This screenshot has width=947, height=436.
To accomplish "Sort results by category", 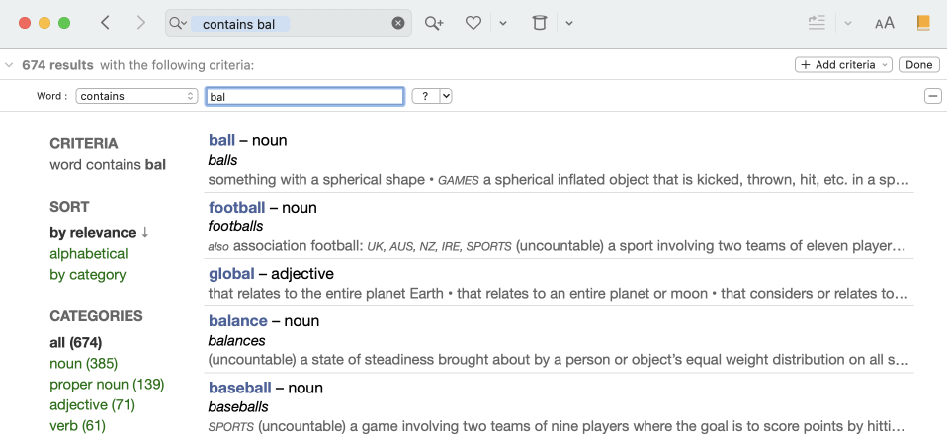I will click(88, 275).
